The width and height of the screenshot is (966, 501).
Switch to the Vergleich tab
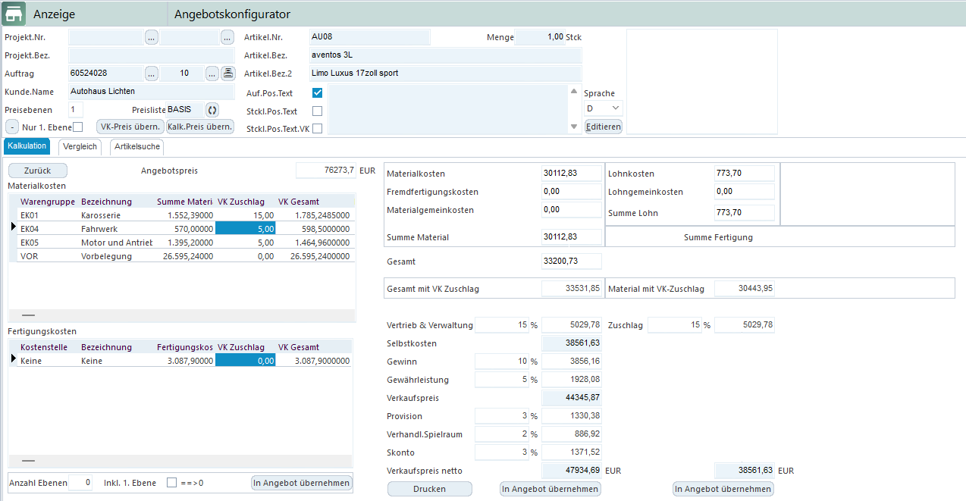click(80, 146)
